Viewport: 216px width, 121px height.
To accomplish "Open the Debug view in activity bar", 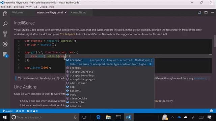I will (5, 44).
